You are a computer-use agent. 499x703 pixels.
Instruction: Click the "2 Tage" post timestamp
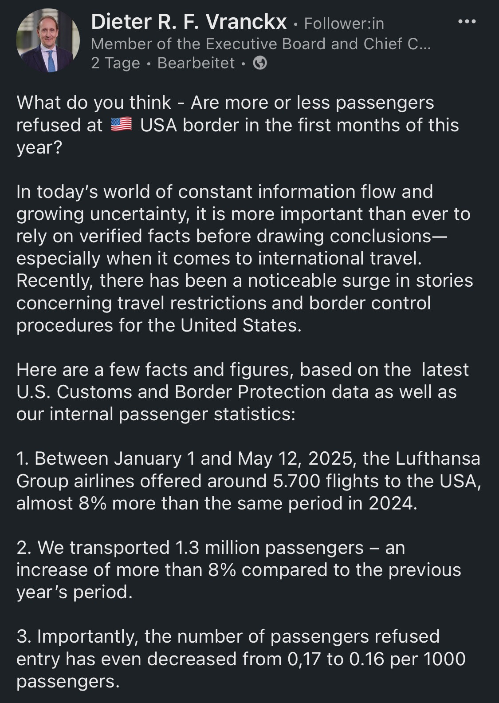pyautogui.click(x=115, y=63)
